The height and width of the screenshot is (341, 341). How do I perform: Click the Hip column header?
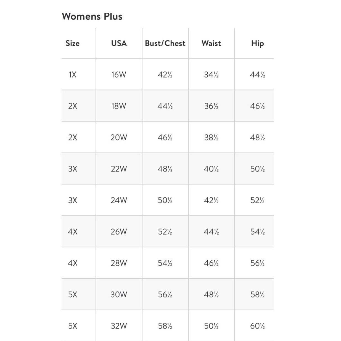(257, 43)
